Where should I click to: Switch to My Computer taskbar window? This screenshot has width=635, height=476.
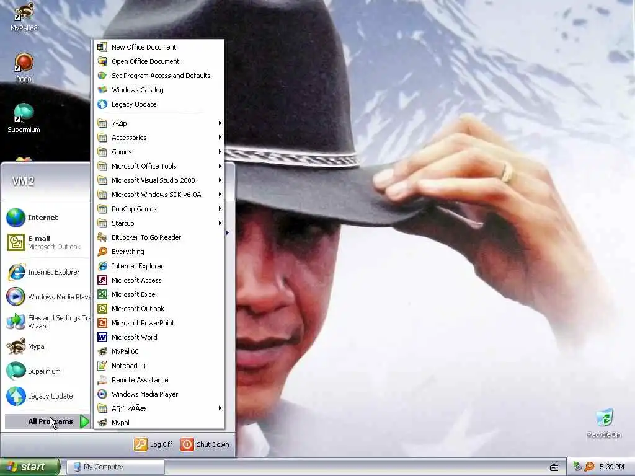coord(115,467)
